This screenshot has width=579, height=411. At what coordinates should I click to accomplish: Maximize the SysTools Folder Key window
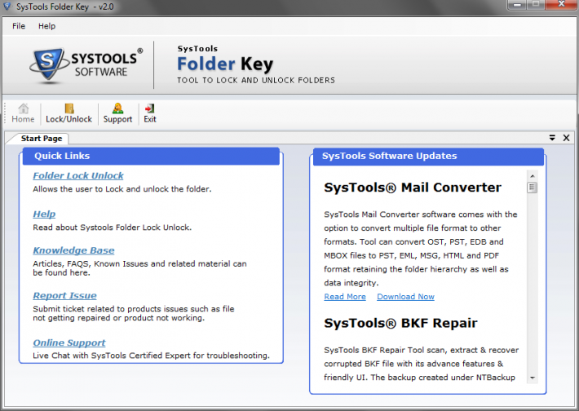point(536,5)
